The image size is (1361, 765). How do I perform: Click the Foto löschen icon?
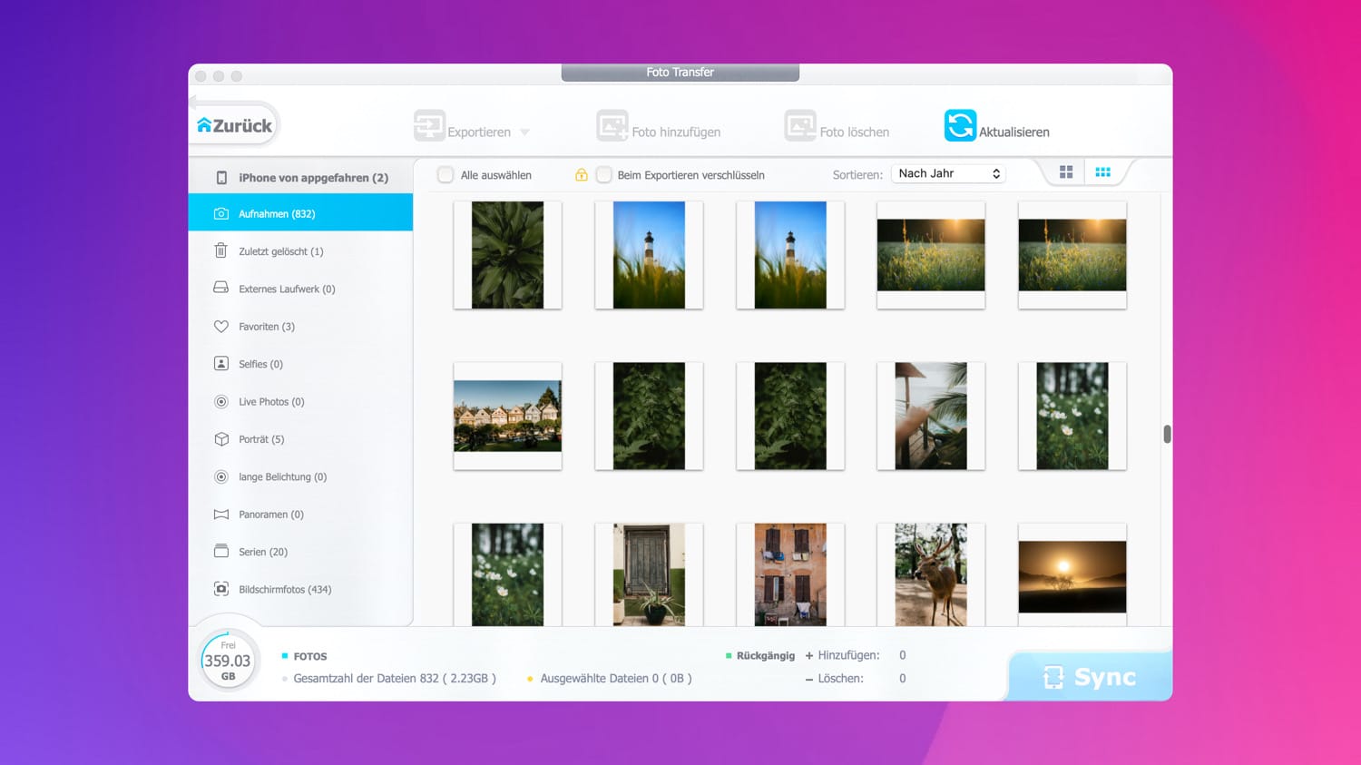click(800, 126)
